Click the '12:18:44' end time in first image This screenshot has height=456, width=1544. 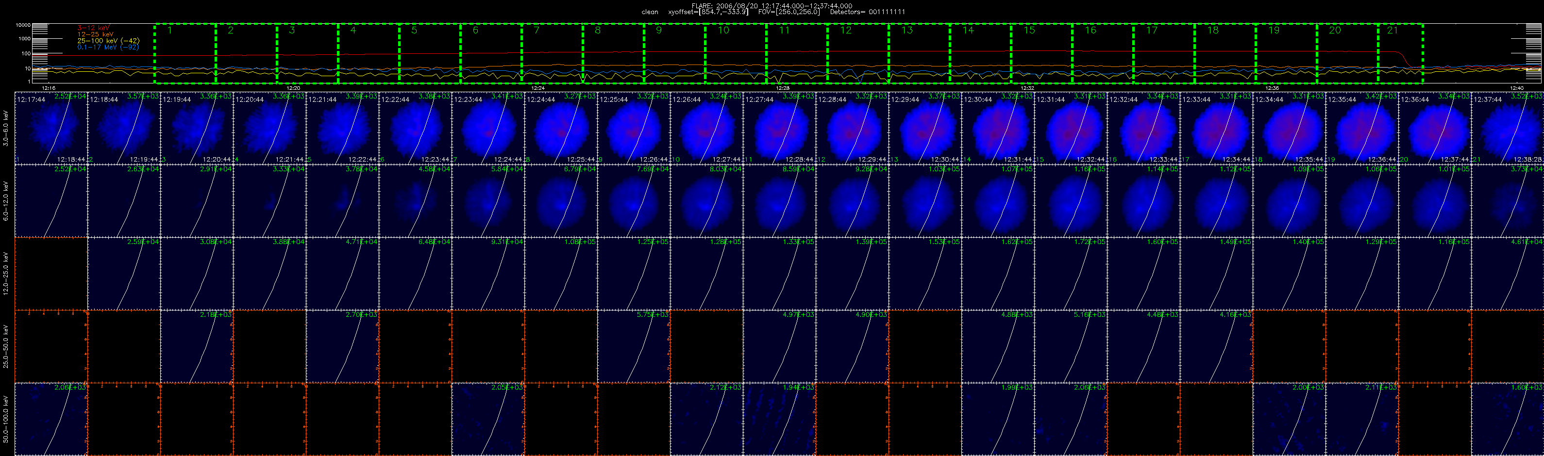click(71, 160)
